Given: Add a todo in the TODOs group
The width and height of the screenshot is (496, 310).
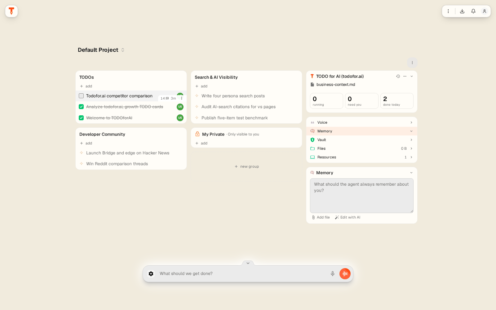Looking at the screenshot, I should point(86,86).
